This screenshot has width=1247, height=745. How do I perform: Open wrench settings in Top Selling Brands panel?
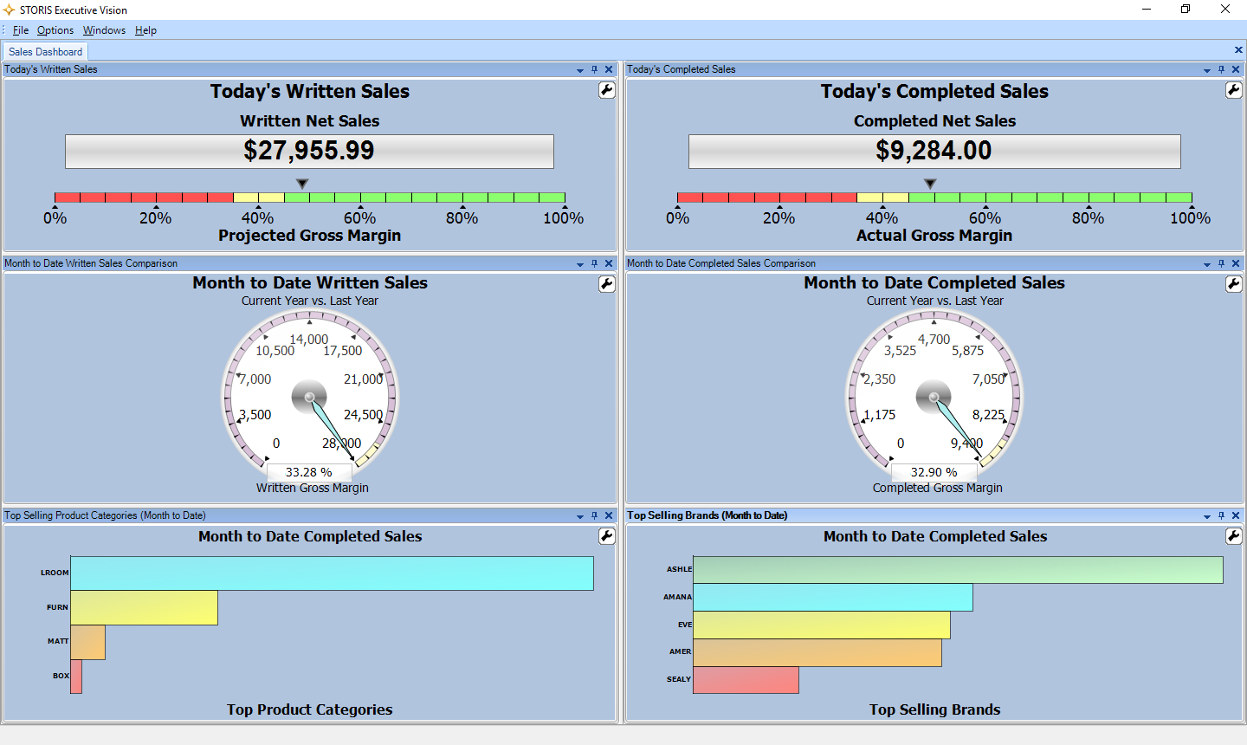click(x=1234, y=536)
